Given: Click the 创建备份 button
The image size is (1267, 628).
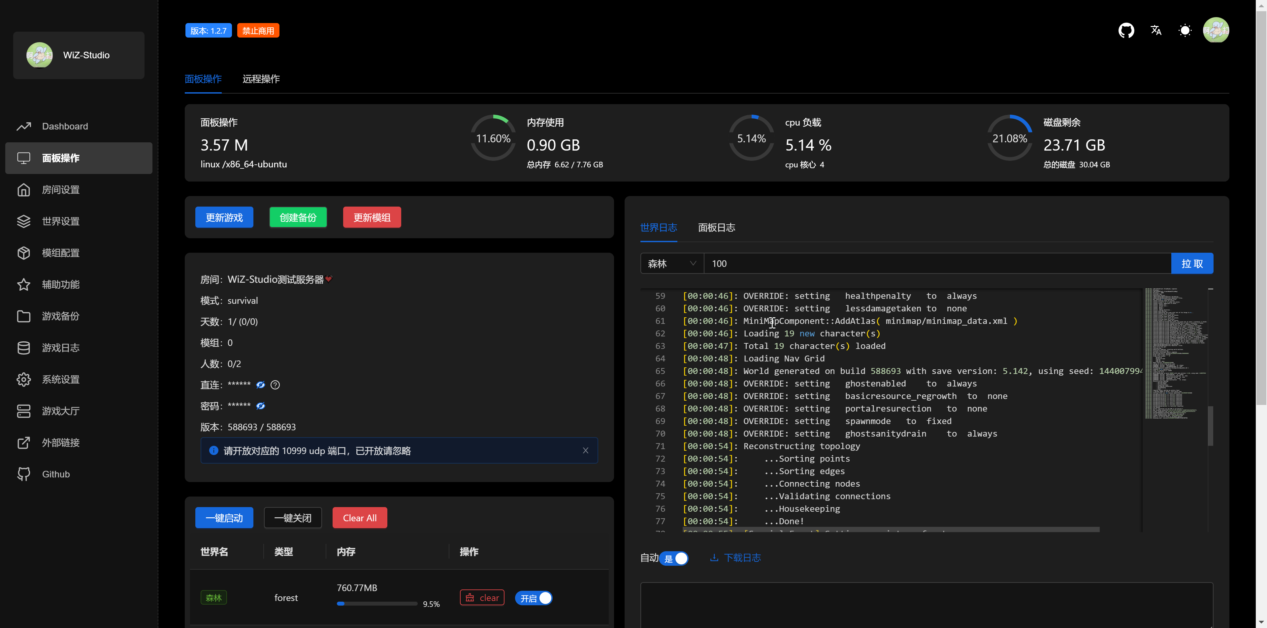Looking at the screenshot, I should coord(298,217).
